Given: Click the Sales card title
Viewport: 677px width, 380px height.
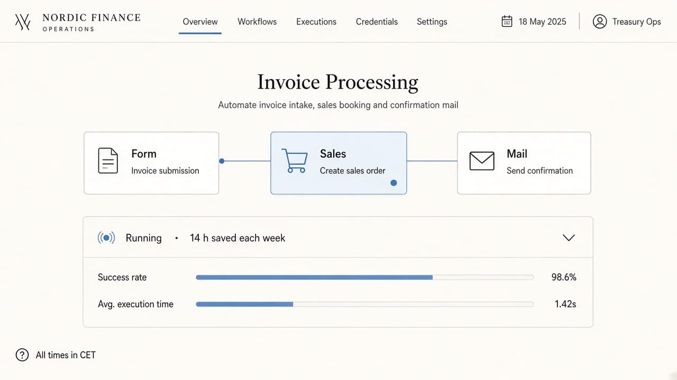Looking at the screenshot, I should coord(333,154).
